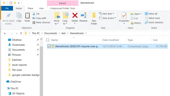Click test in the breadcrumb path
This screenshot has height=96, width=170.
tap(63, 33)
